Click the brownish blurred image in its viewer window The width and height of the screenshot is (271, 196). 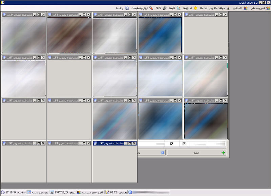click(x=69, y=35)
